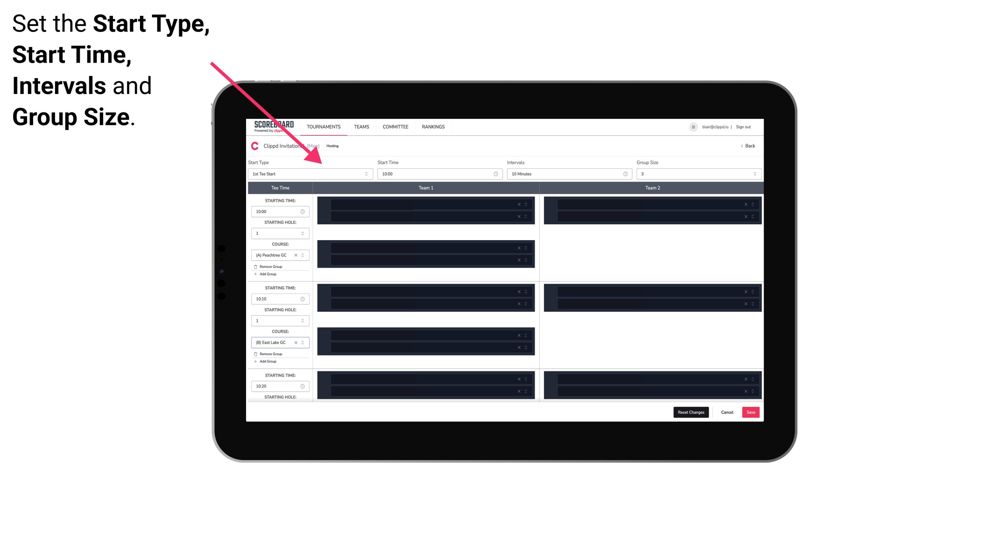Click the Reset Changes button
Viewport: 1006px width, 541px height.
tap(692, 412)
